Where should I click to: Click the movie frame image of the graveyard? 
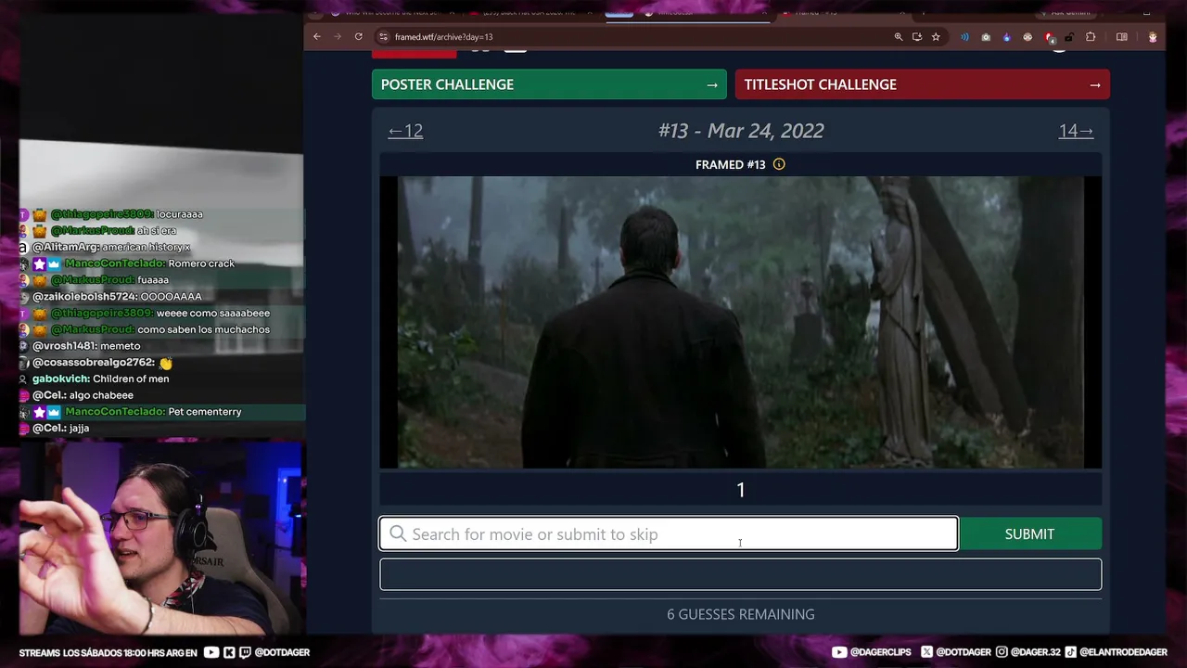[x=741, y=322]
